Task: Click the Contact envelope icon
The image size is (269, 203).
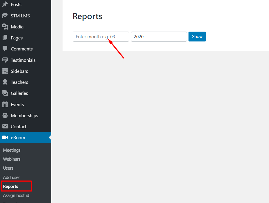Action: 5,126
